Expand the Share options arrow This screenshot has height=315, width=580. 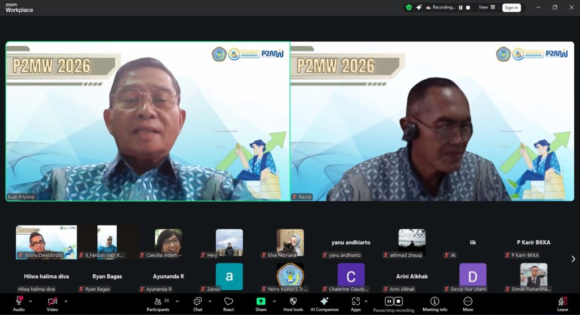[x=274, y=301]
